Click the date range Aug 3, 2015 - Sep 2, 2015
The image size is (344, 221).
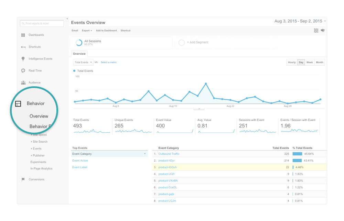point(298,21)
